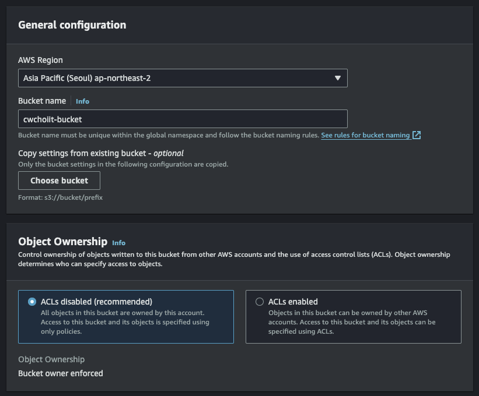Open the Info link next to Bucket name
The image size is (479, 396).
[82, 101]
